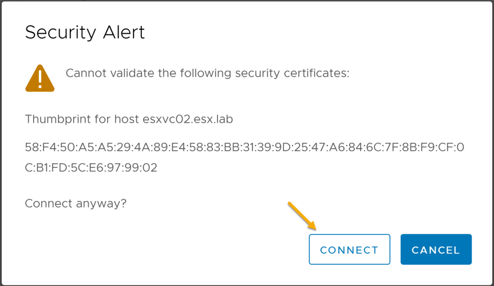Click the 'Connect anyway?' question text
This screenshot has width=494, height=286.
click(x=76, y=203)
